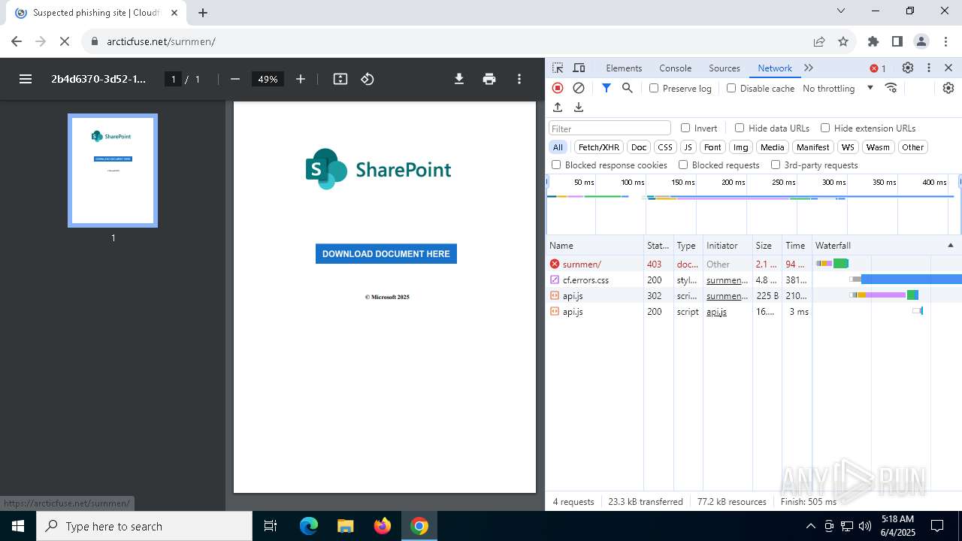This screenshot has width=962, height=541.
Task: Open the api.js initiator link
Action: (716, 312)
